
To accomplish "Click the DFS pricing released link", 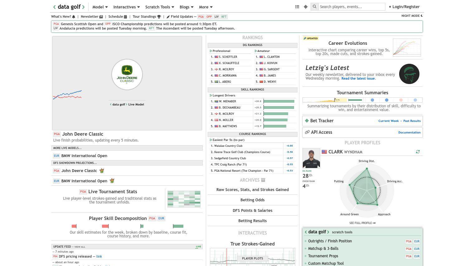I will click(99, 257).
